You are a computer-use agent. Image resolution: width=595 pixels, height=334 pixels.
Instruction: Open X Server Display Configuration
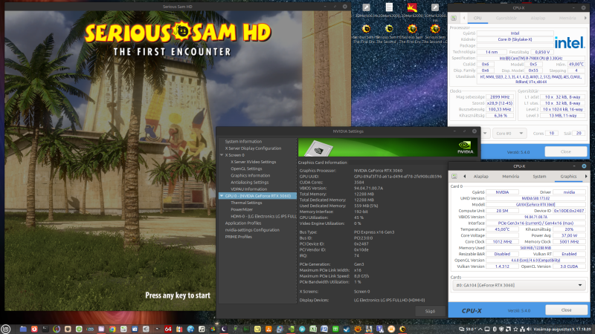(x=253, y=148)
